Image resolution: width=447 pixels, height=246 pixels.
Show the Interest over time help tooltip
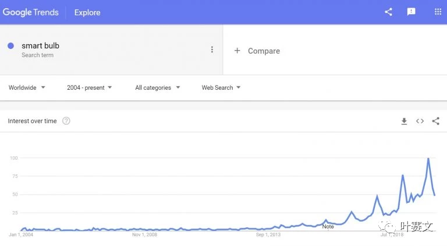[x=66, y=121]
